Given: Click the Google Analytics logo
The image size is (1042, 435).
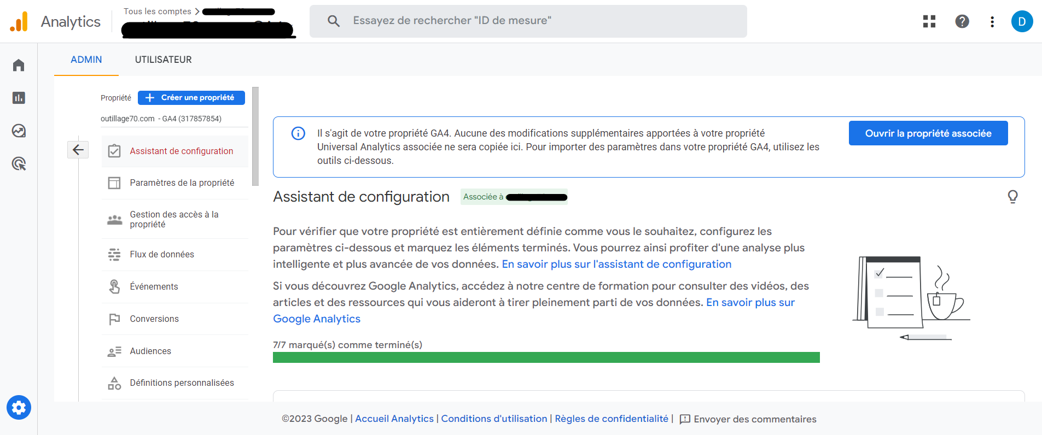Looking at the screenshot, I should [19, 21].
